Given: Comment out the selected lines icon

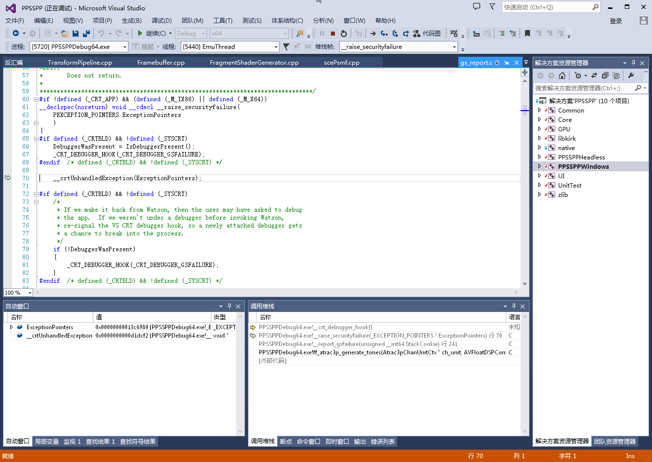Looking at the screenshot, I should [501, 34].
